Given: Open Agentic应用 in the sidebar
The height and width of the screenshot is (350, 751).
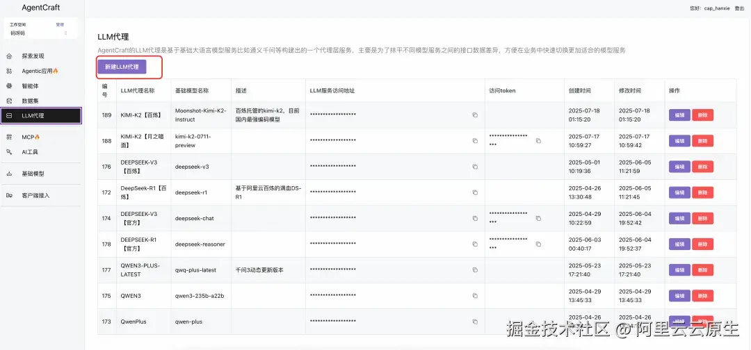Looking at the screenshot, I should 40,71.
